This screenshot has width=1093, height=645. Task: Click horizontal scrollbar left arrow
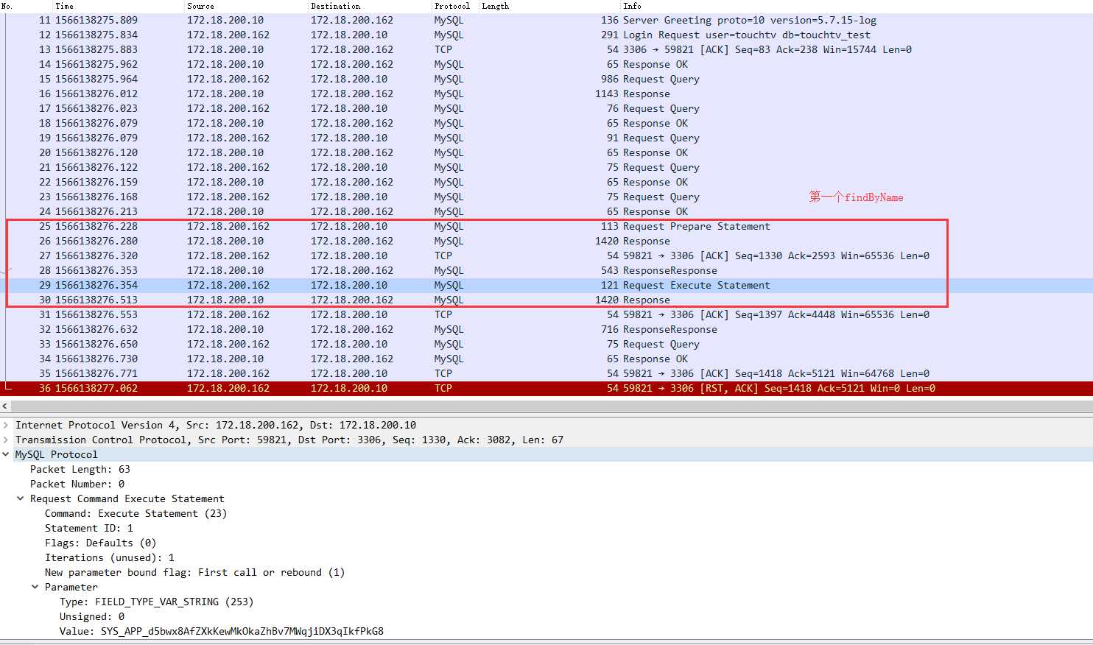(5, 406)
